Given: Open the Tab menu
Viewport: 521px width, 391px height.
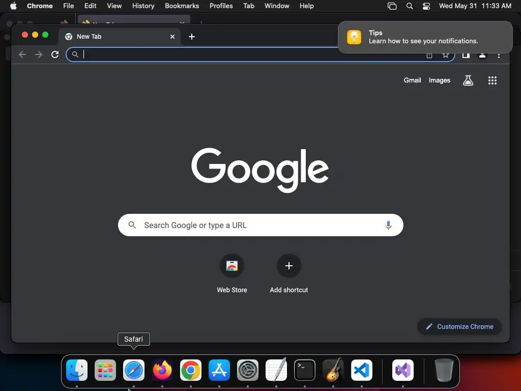Looking at the screenshot, I should click(x=248, y=6).
